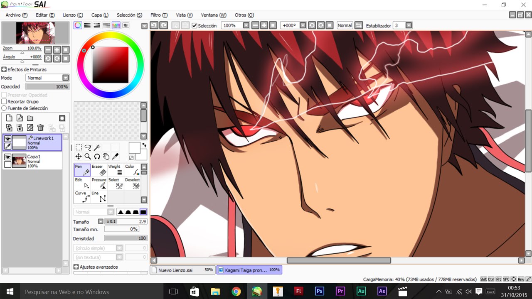Toggle the Selección checkbox in toolbar
The height and width of the screenshot is (299, 532).
pos(195,26)
